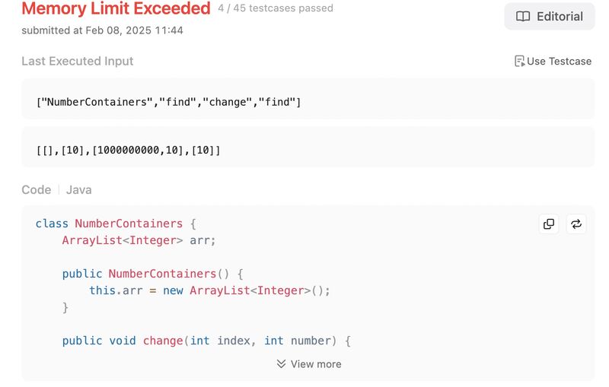Click the swap/replace code icon
This screenshot has width=609, height=387.
pyautogui.click(x=576, y=224)
